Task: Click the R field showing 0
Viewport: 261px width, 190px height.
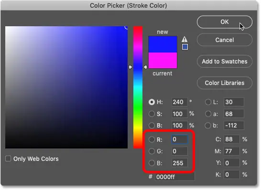Action: pos(180,139)
